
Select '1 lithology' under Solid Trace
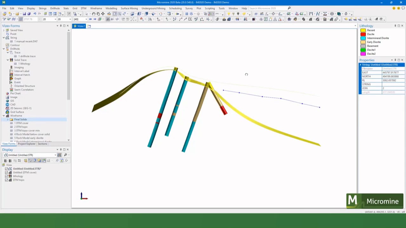[24, 64]
